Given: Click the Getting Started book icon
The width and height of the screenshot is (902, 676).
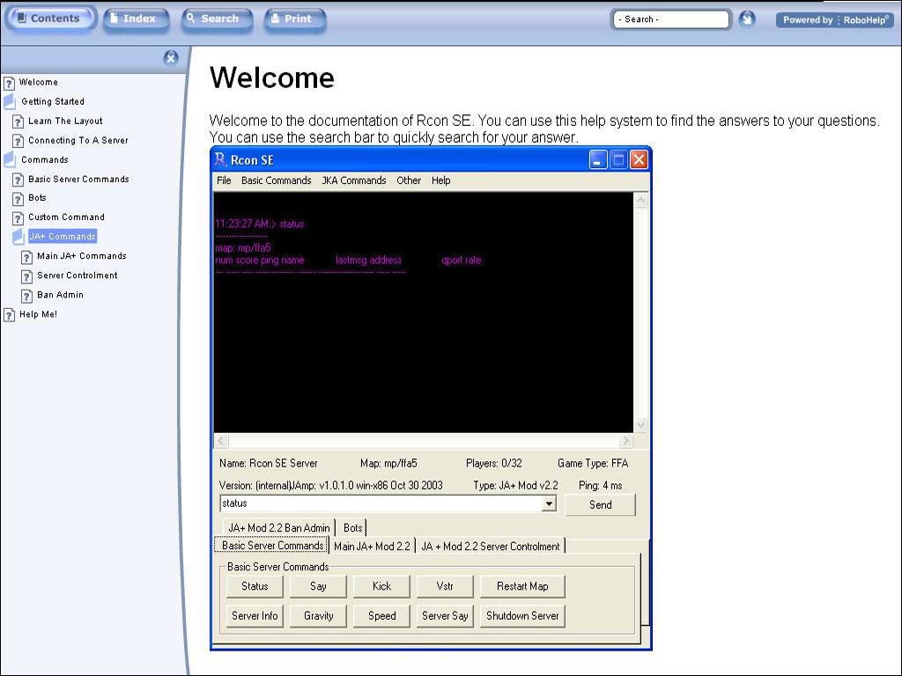Looking at the screenshot, I should [x=10, y=101].
